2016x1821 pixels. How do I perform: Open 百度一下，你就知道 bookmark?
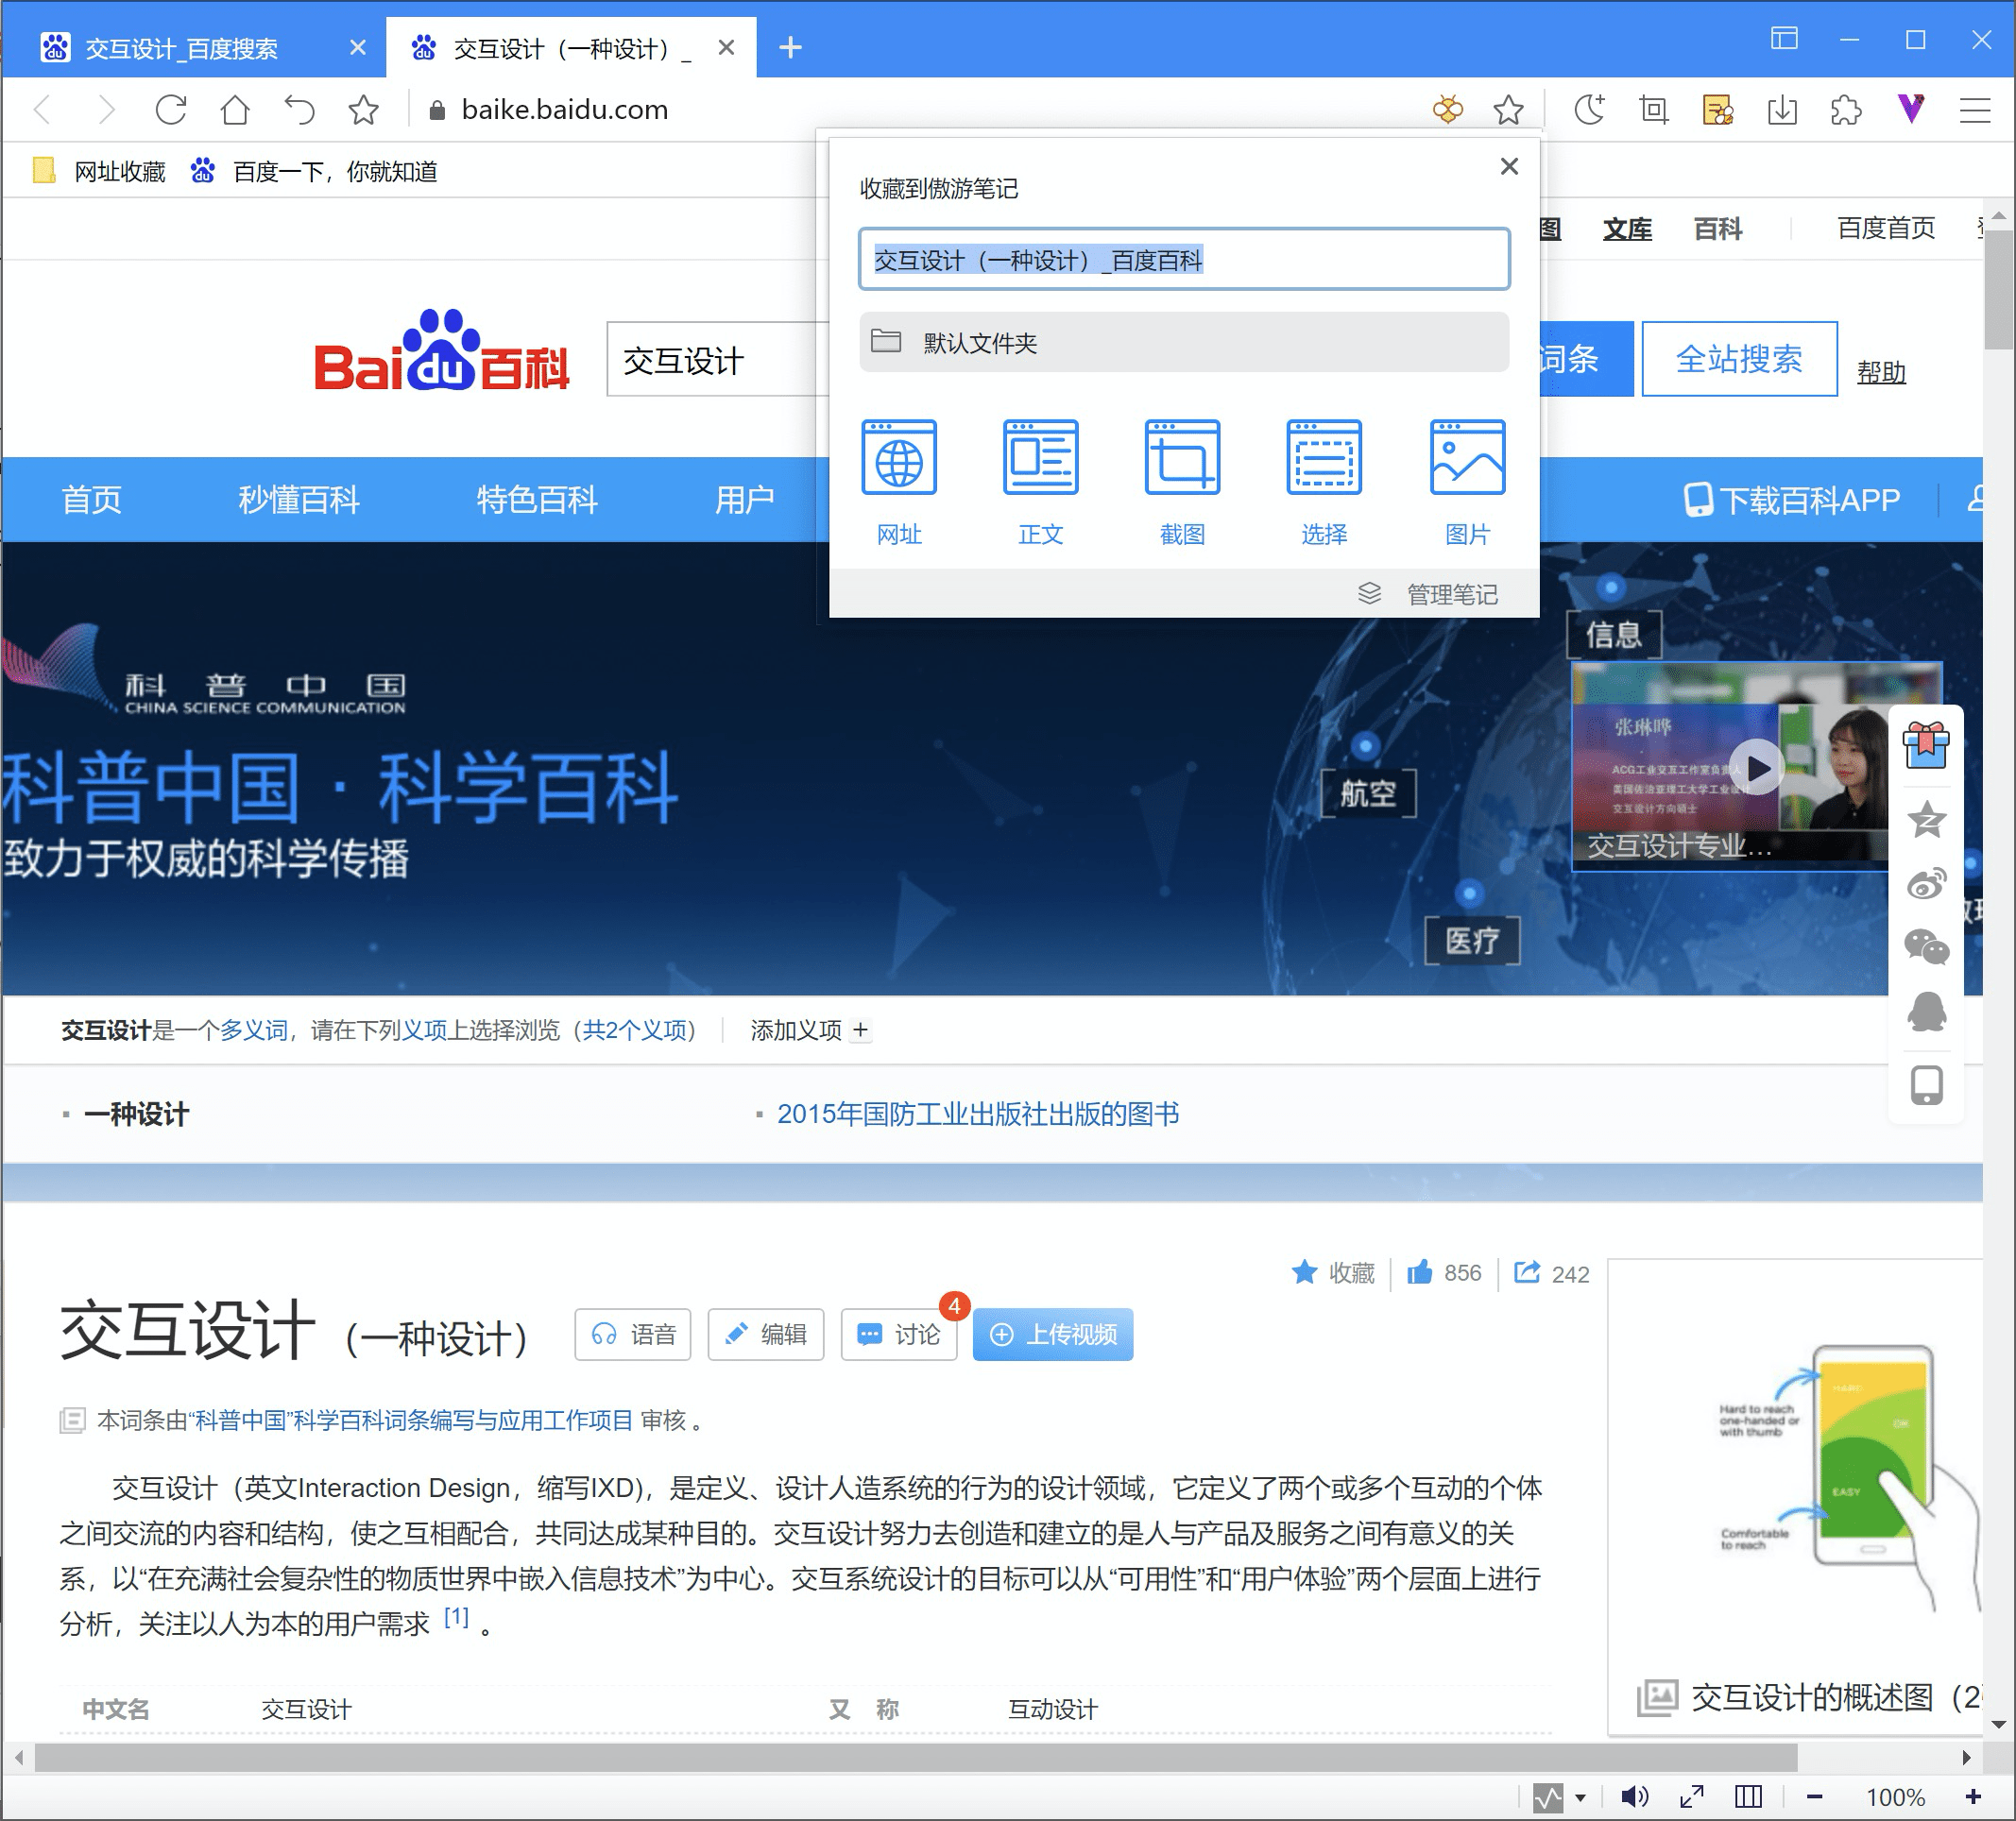coord(314,171)
